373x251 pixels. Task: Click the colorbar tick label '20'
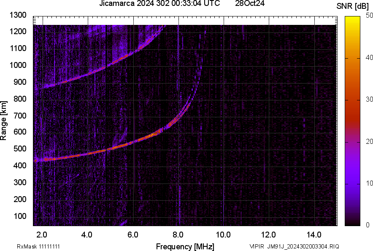pos(370,141)
